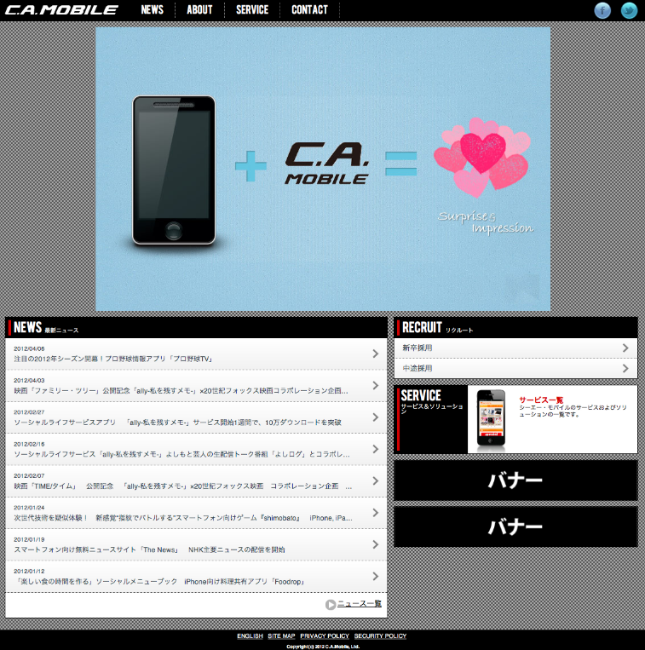Go to the SERVICE menu item
This screenshot has width=645, height=650.
(252, 10)
